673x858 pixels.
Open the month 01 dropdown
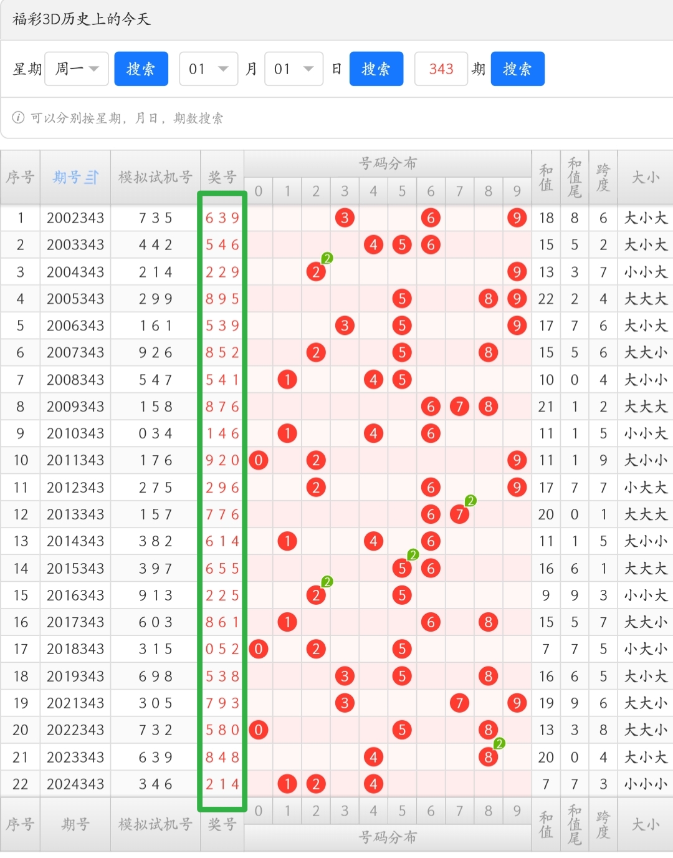209,69
